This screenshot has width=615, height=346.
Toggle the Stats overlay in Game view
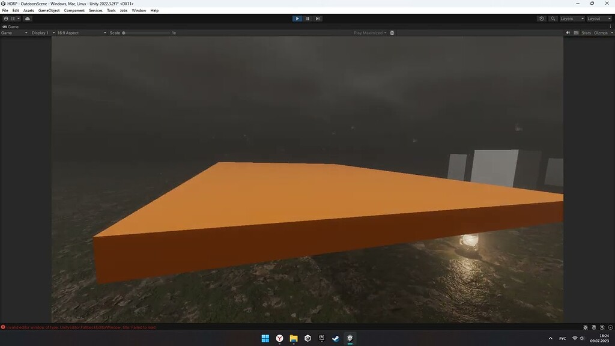587,32
